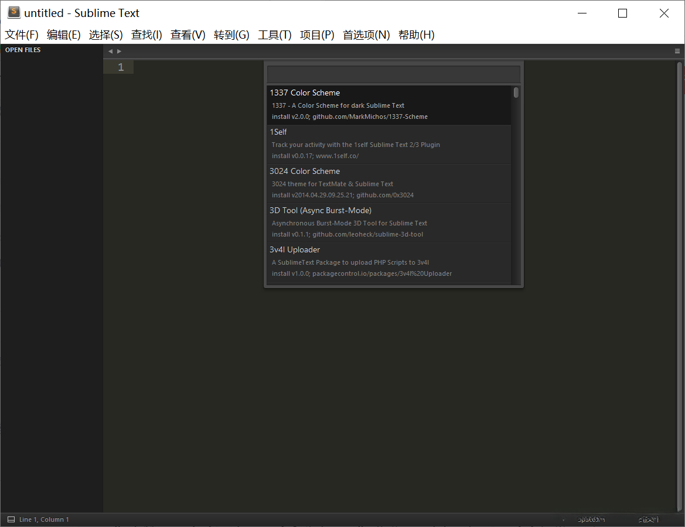Image resolution: width=685 pixels, height=527 pixels.
Task: Open the 项目(P) menu
Action: pos(317,35)
